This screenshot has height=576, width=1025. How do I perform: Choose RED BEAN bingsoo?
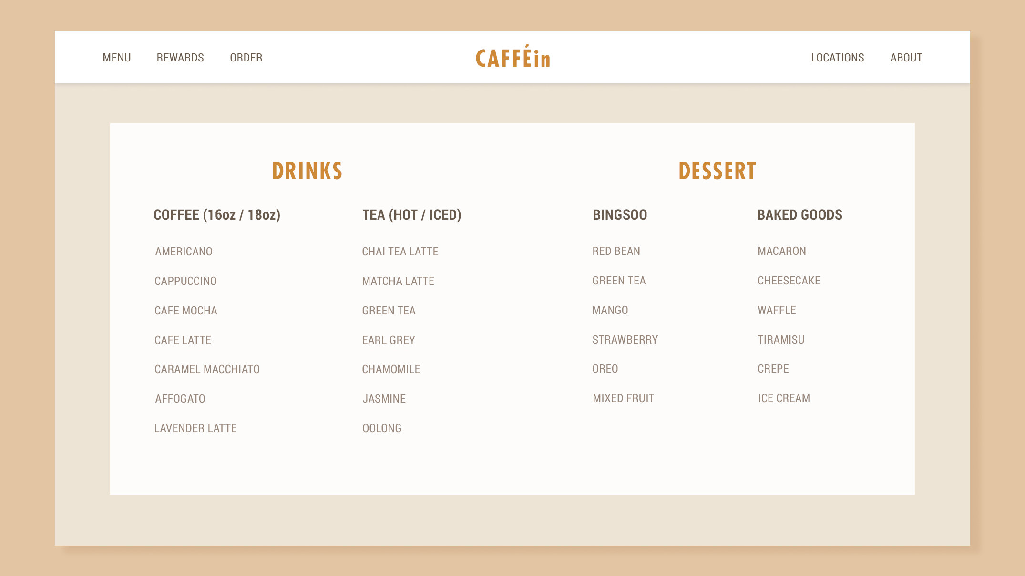(x=616, y=251)
